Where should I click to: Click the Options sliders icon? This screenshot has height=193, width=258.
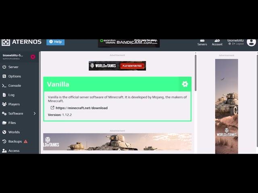tap(4, 76)
